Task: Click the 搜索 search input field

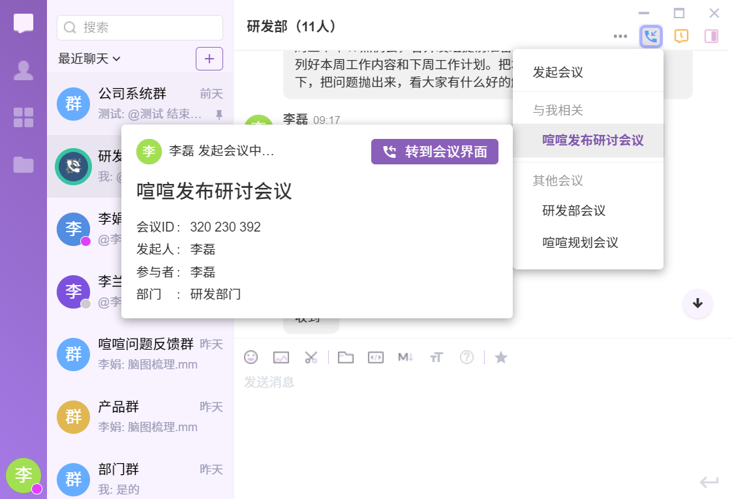Action: tap(140, 27)
